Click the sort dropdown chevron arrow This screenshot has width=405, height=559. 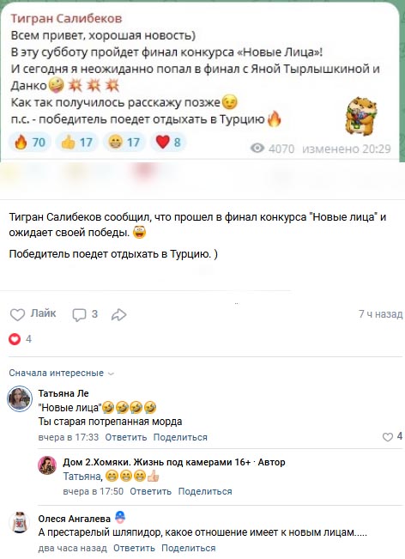(x=111, y=374)
